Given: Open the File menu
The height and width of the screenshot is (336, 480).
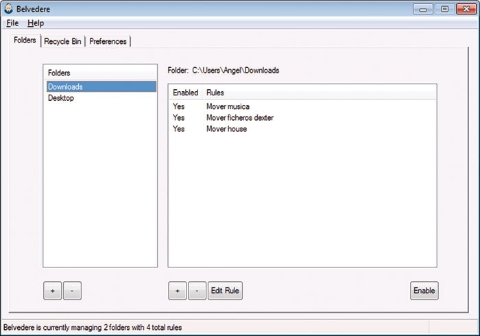Looking at the screenshot, I should tap(12, 23).
